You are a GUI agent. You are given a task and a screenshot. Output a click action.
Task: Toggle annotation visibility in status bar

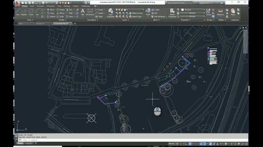coord(211,144)
